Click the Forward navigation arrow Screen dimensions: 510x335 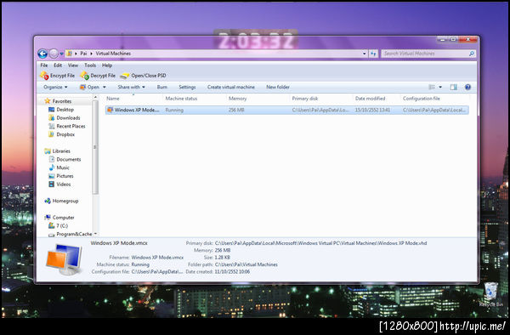(x=54, y=54)
